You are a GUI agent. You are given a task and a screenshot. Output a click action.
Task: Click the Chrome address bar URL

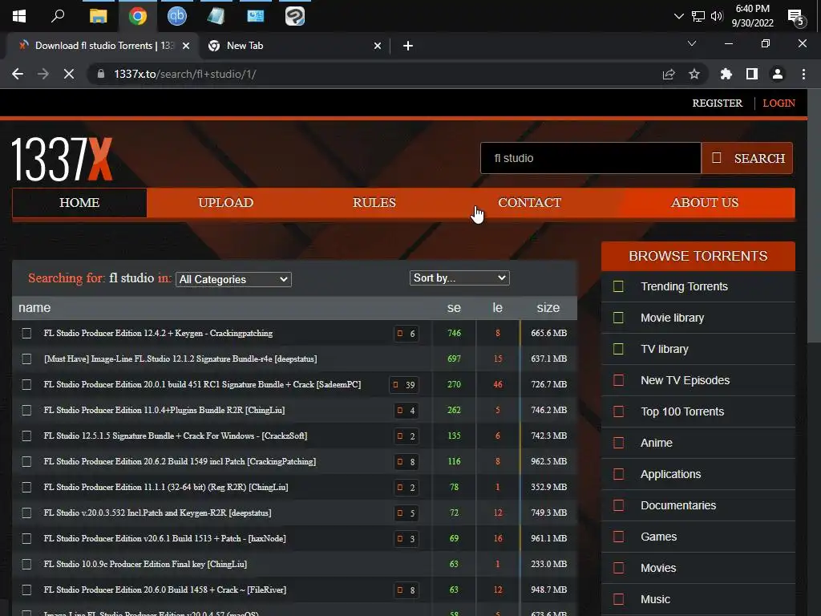[185, 74]
